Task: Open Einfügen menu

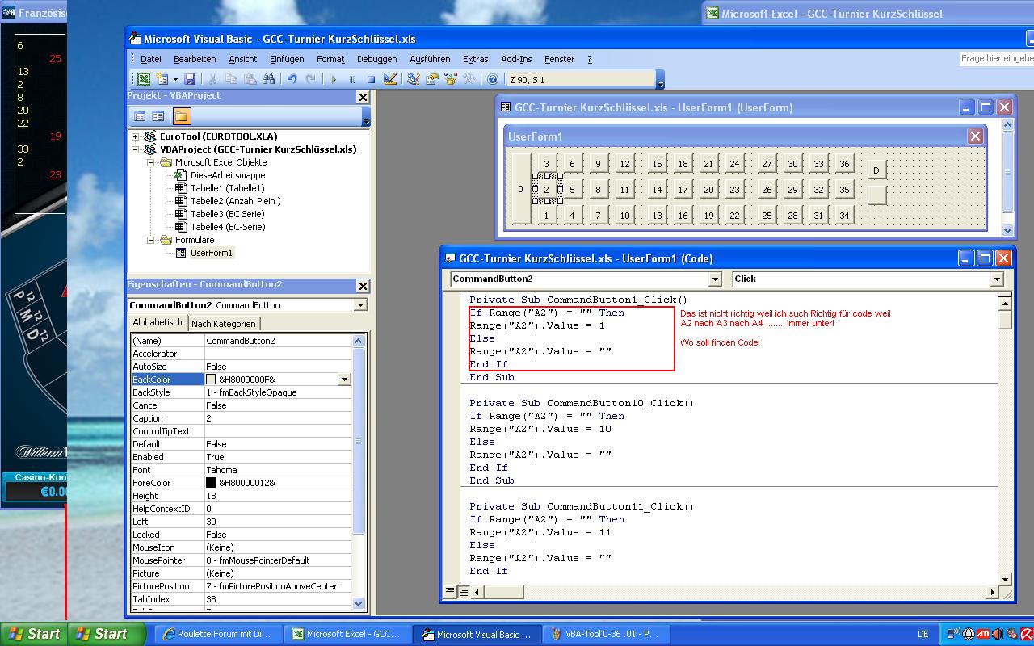Action: point(287,59)
